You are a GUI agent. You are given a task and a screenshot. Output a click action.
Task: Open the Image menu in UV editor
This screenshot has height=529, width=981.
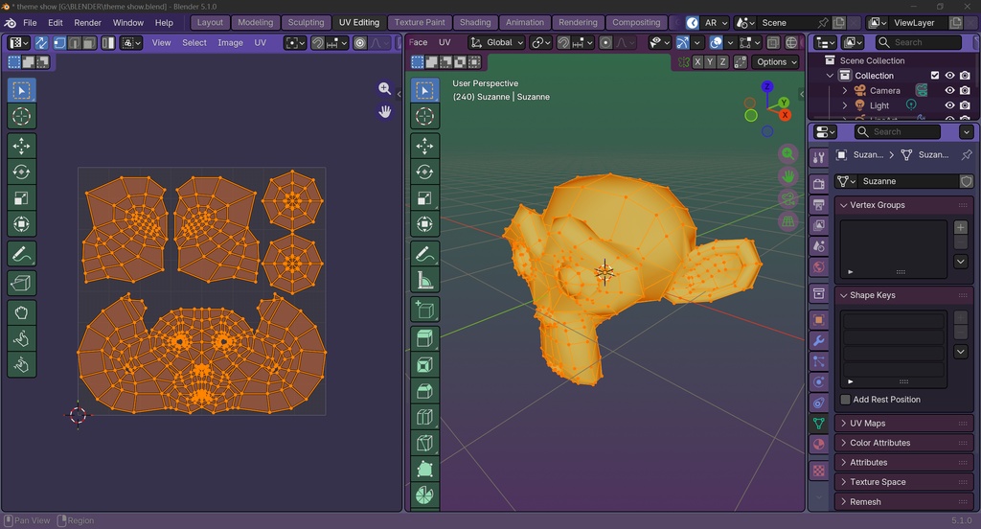pos(230,42)
